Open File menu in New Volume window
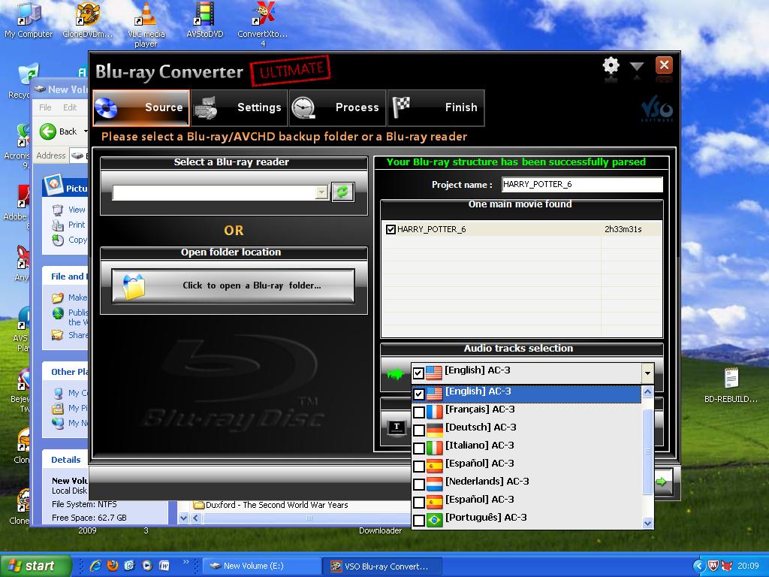Screen dimensions: 769x577 45,107
